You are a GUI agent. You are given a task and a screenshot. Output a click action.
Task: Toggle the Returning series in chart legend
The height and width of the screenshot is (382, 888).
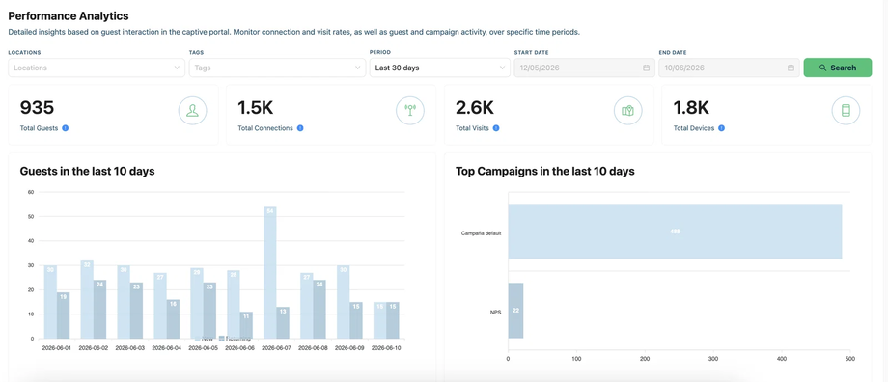[x=235, y=339]
